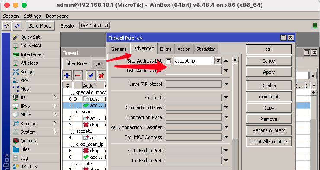Expand Dst. Address List field
Viewport: 320px width, 170px height.
click(226, 71)
